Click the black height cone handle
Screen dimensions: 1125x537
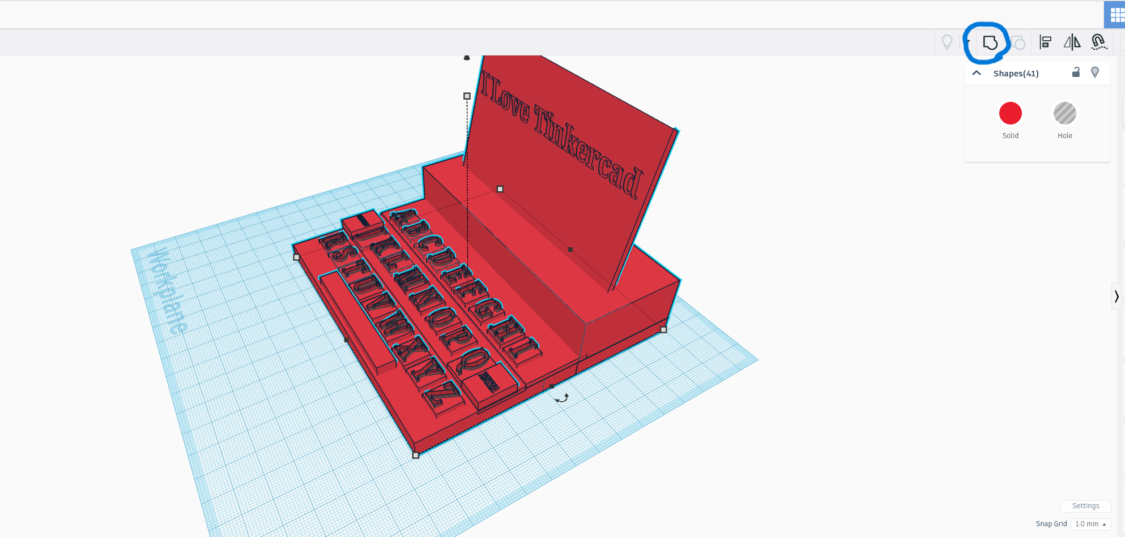[467, 57]
